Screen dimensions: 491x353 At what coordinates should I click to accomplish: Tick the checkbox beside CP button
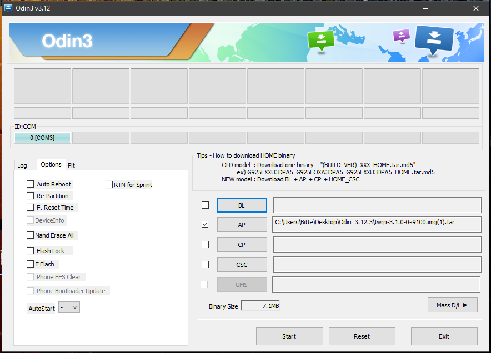(x=205, y=244)
